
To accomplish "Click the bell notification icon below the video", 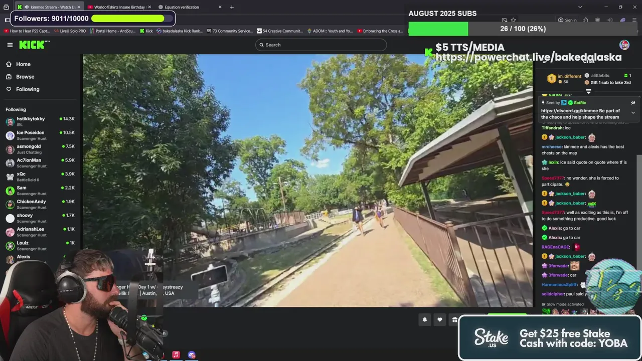I will point(425,320).
